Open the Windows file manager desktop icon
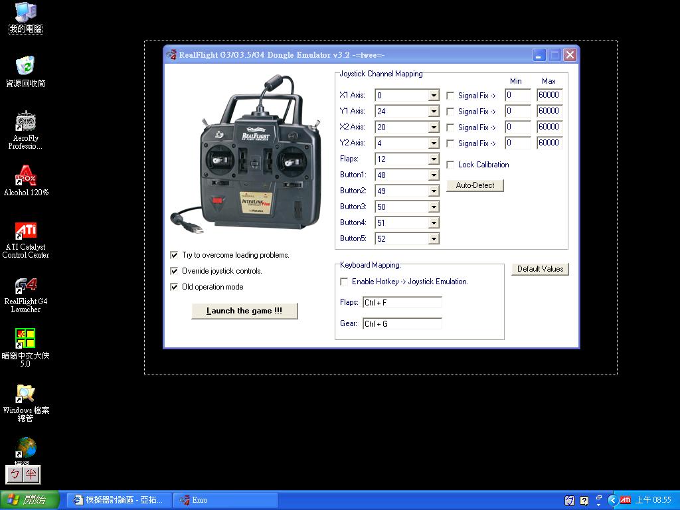The width and height of the screenshot is (680, 510). (26, 403)
